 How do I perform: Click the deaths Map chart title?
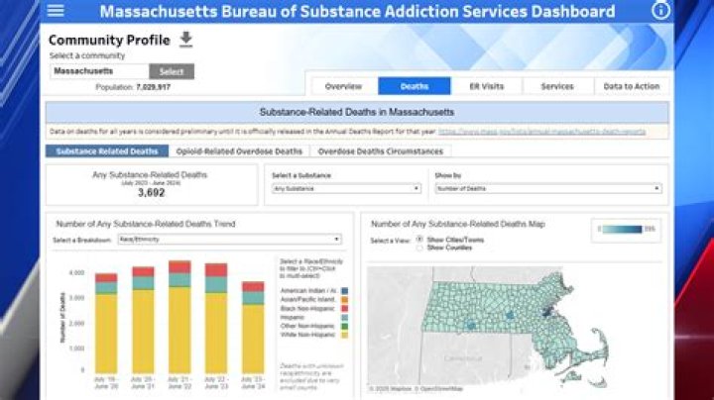pyautogui.click(x=458, y=224)
